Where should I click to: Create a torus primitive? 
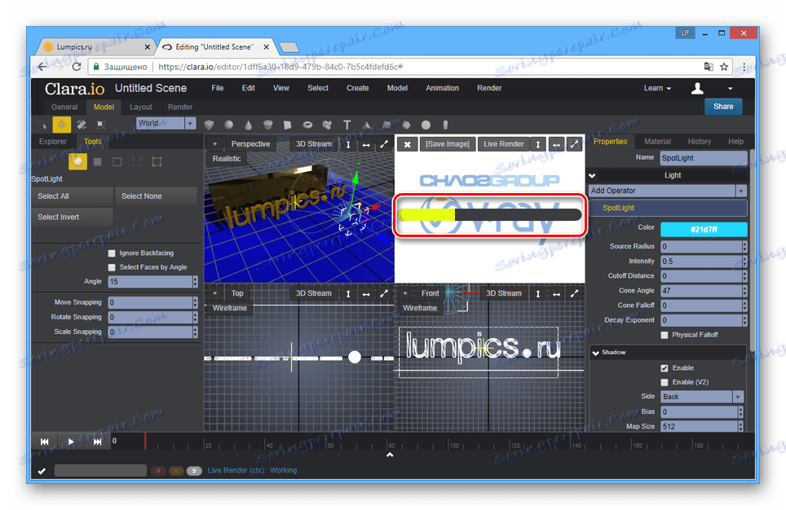307,125
